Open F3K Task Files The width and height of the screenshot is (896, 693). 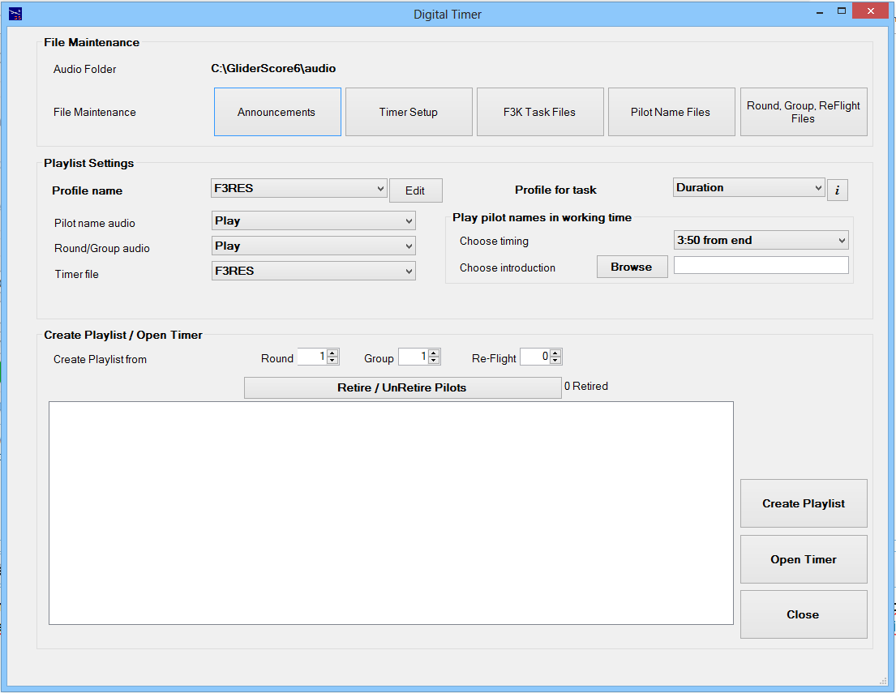[540, 112]
